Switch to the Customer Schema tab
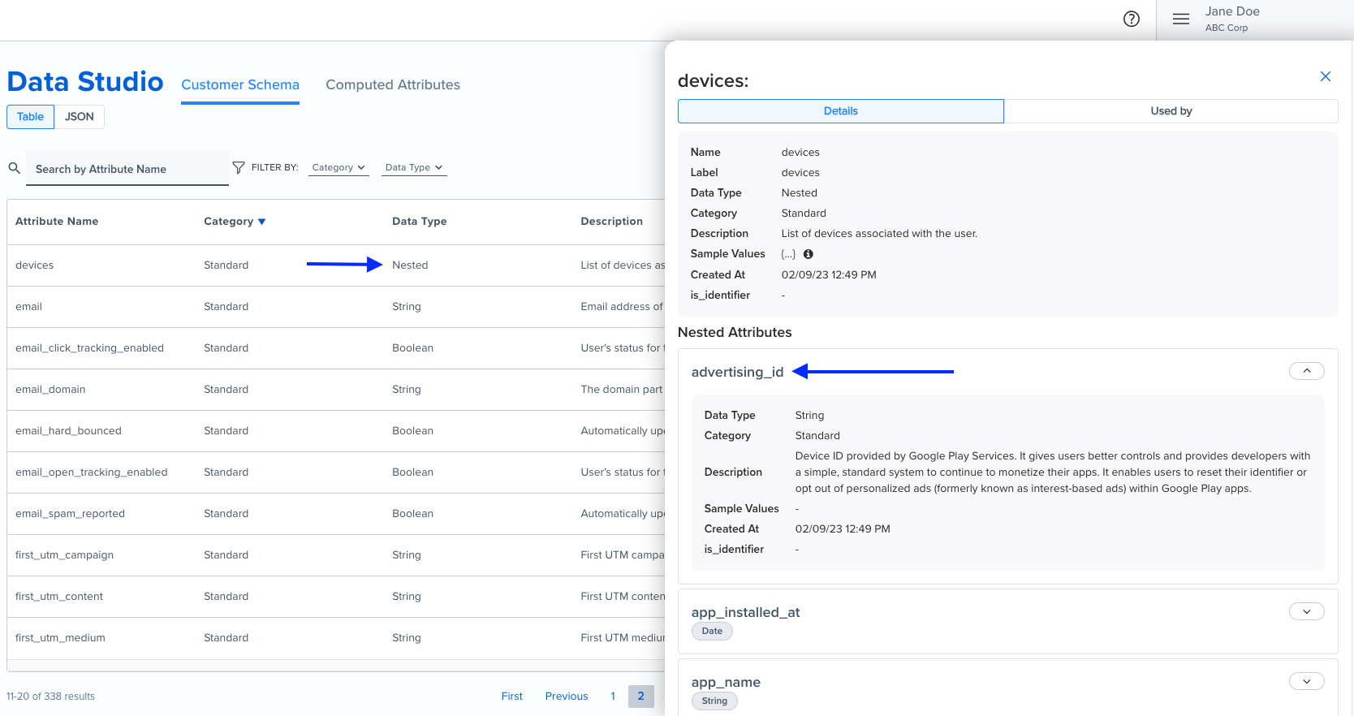 pyautogui.click(x=240, y=84)
